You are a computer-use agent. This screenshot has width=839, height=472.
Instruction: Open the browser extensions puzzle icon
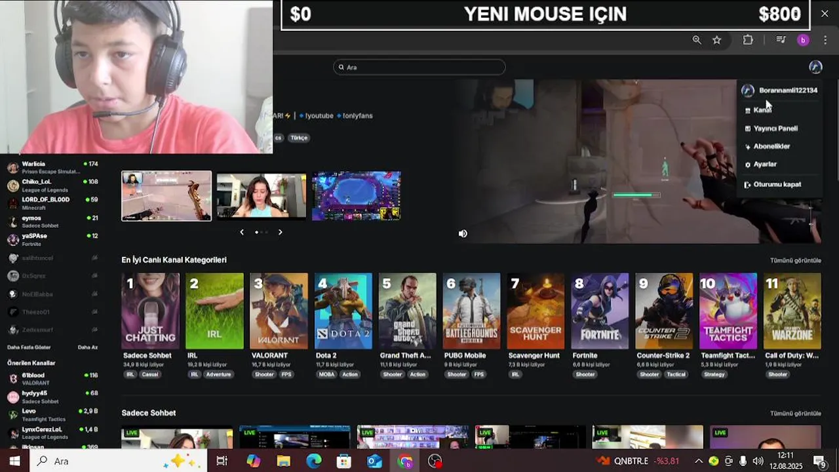(x=748, y=40)
